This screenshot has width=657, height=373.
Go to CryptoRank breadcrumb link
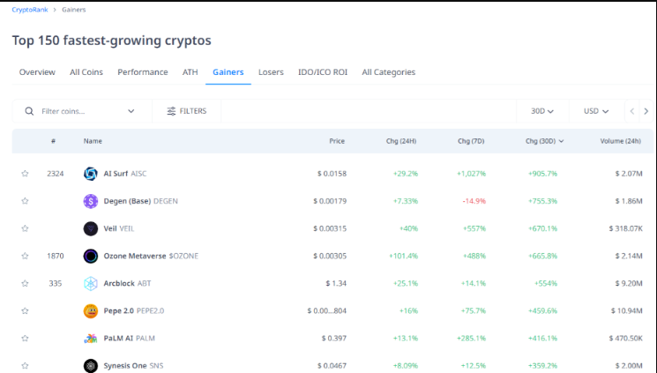coord(30,10)
